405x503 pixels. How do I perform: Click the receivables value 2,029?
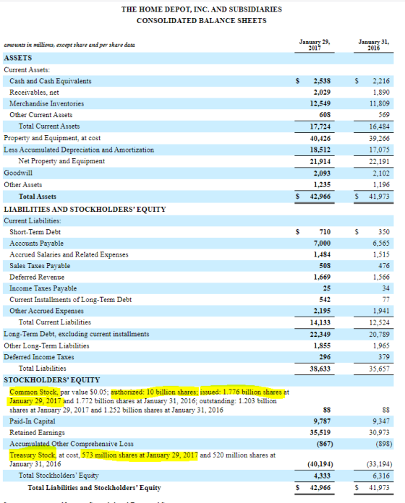(x=322, y=93)
